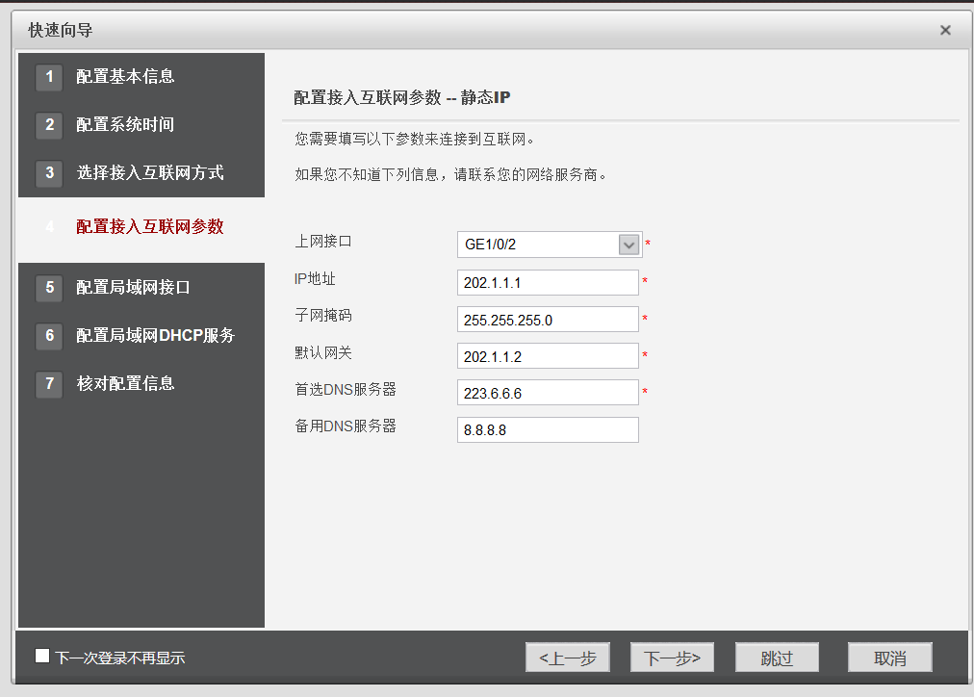974x697 pixels.
Task: Select step 4 配置接入互联网参数
Action: (x=150, y=227)
